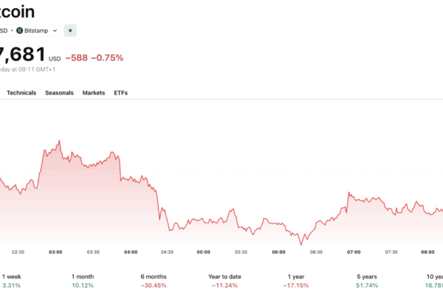Click the chart's lowest dip near 06:00

pos(301,244)
